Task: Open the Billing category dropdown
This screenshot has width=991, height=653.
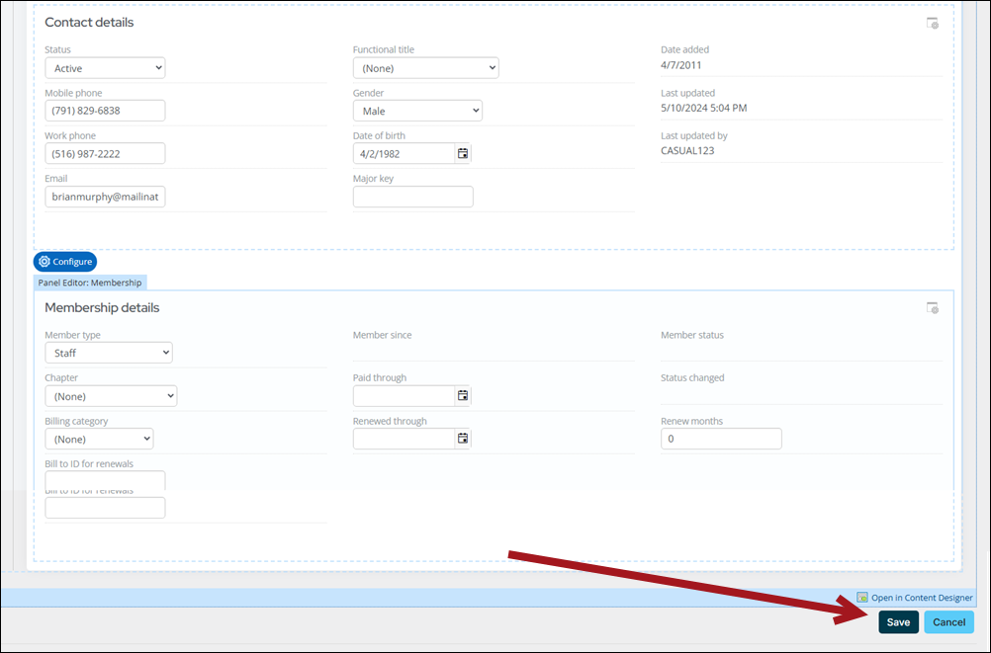Action: [x=99, y=439]
